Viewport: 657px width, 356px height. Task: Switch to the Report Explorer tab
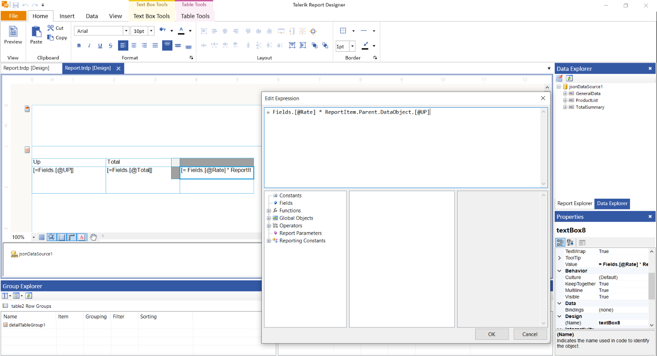tap(574, 203)
